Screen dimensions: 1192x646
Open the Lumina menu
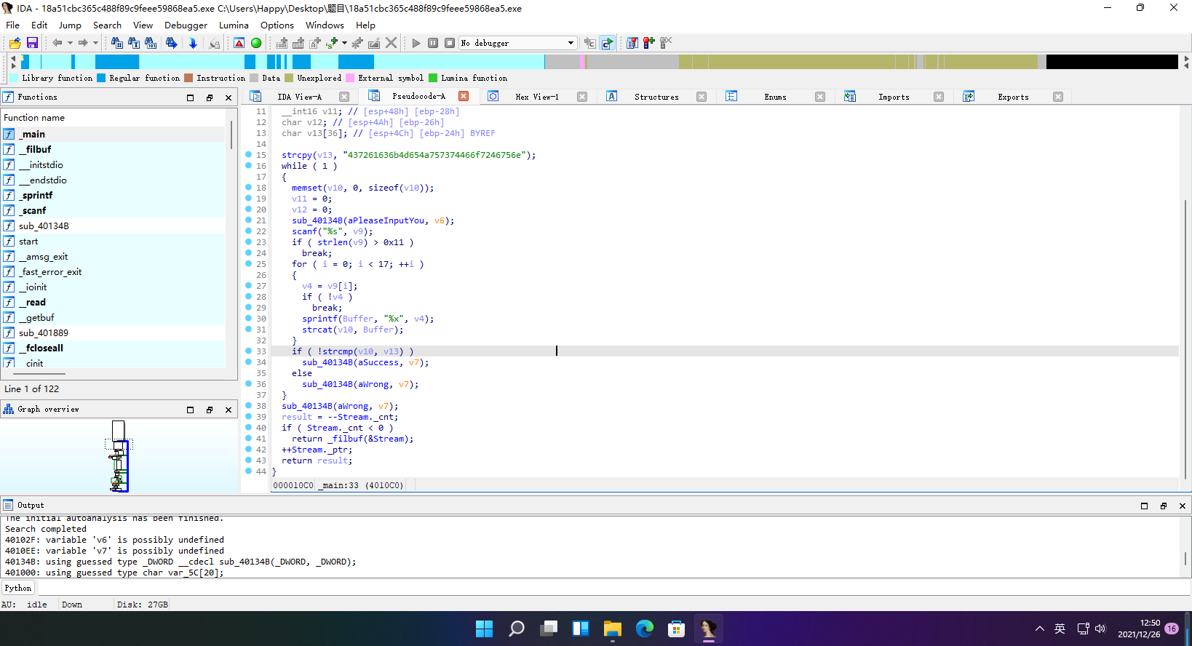(x=234, y=25)
